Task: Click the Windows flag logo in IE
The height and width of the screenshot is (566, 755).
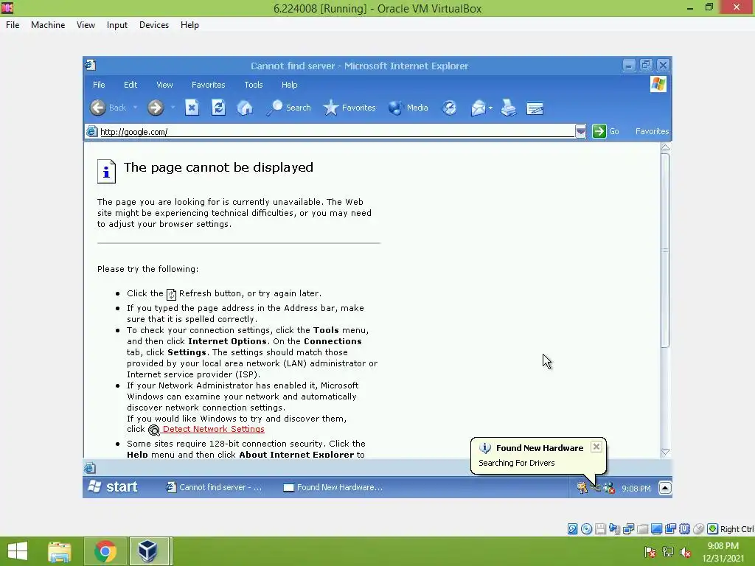Action: (658, 85)
